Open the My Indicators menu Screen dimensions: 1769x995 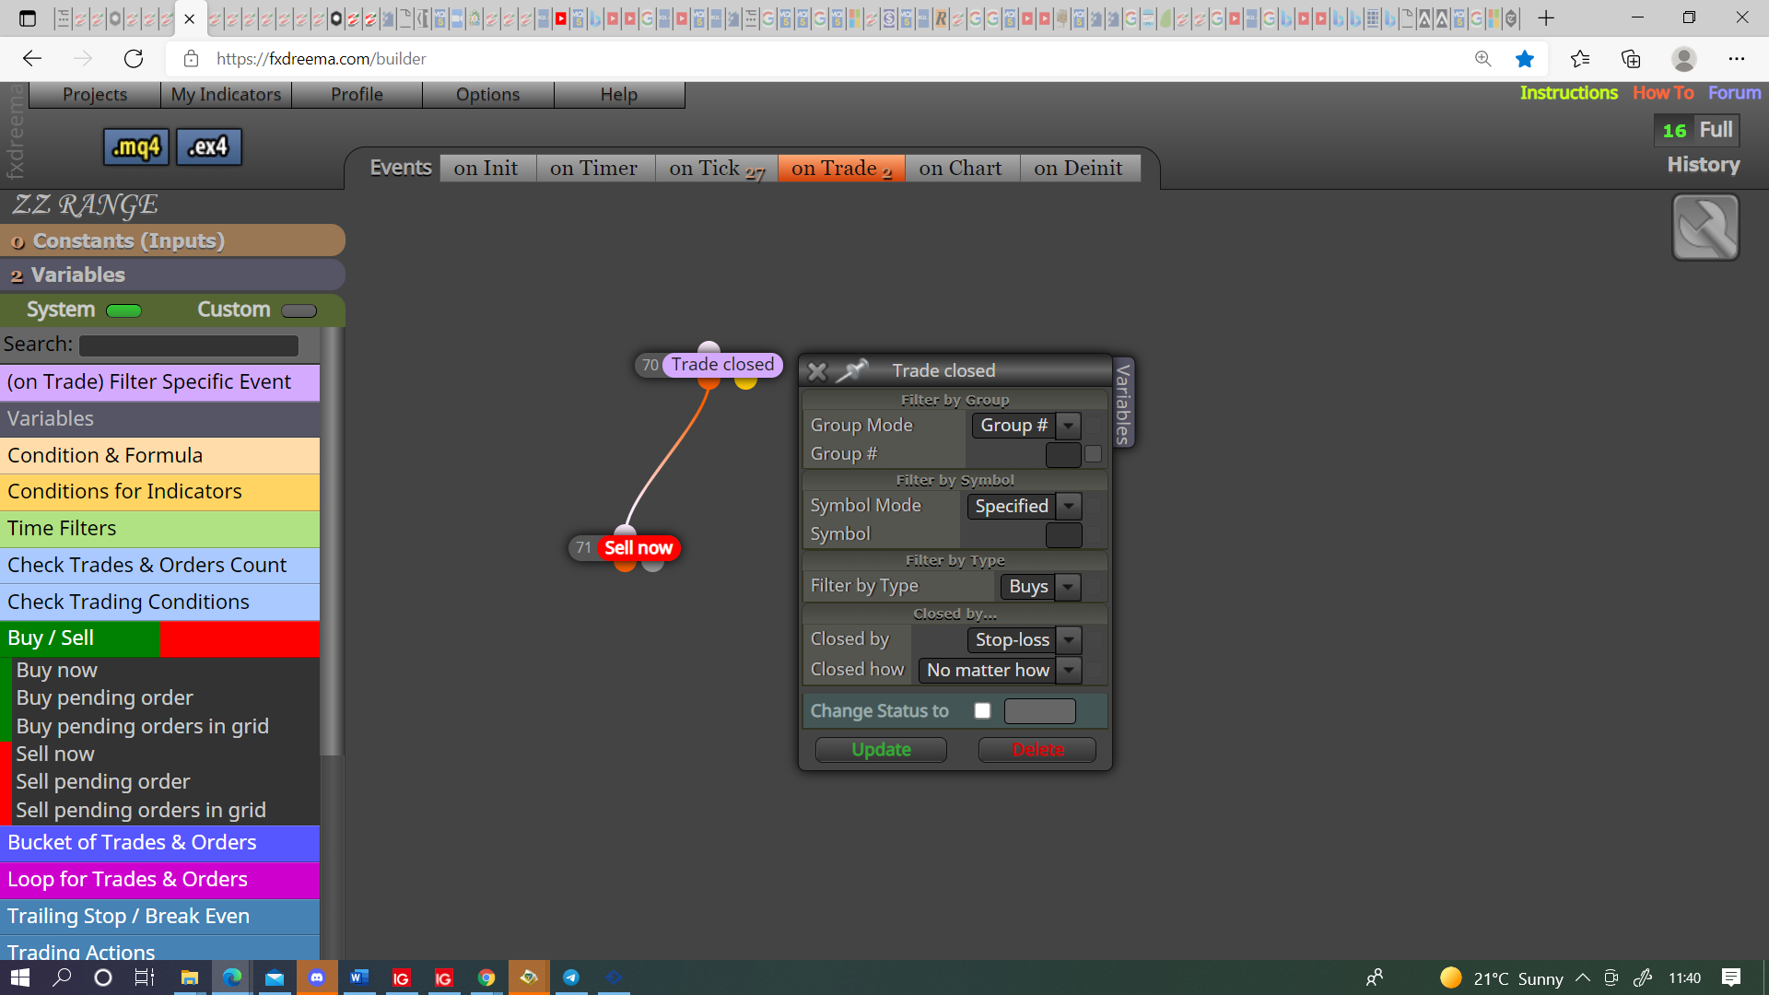pos(226,94)
